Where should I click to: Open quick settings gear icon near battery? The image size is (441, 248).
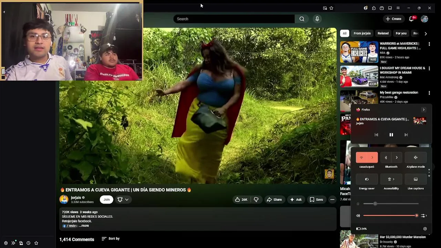click(x=425, y=229)
